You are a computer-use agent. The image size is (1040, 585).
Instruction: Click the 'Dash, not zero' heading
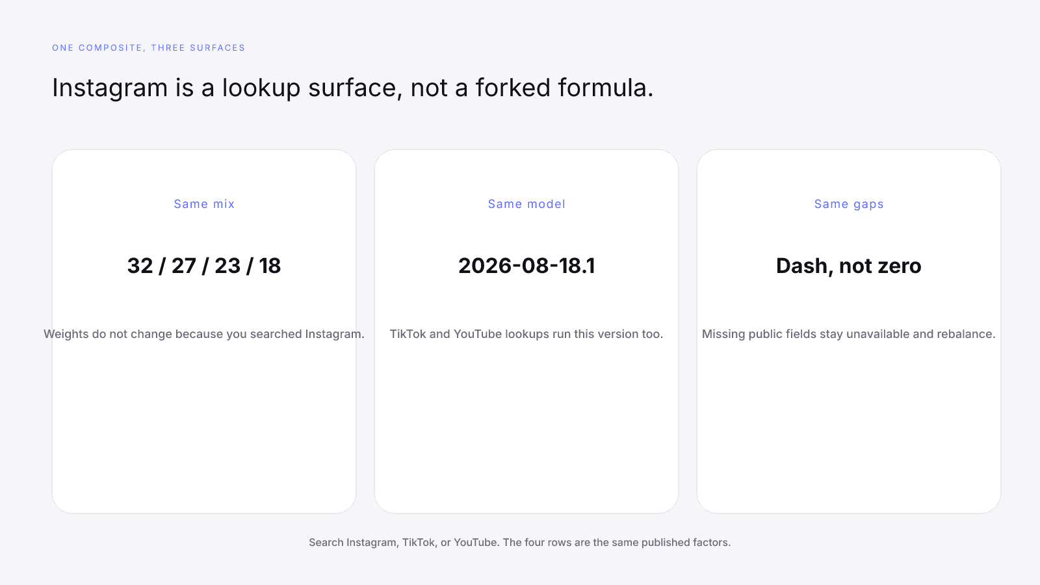(x=849, y=266)
